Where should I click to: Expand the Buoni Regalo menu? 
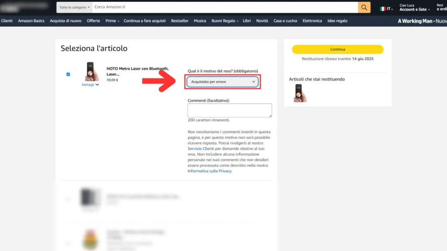[225, 21]
